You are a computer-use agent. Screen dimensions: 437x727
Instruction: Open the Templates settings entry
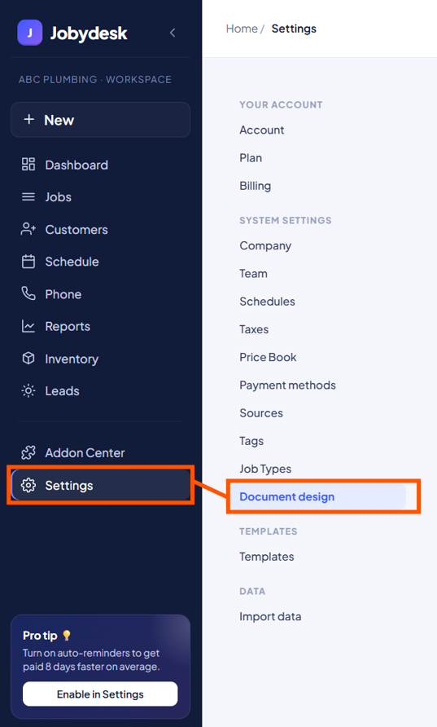pos(267,557)
